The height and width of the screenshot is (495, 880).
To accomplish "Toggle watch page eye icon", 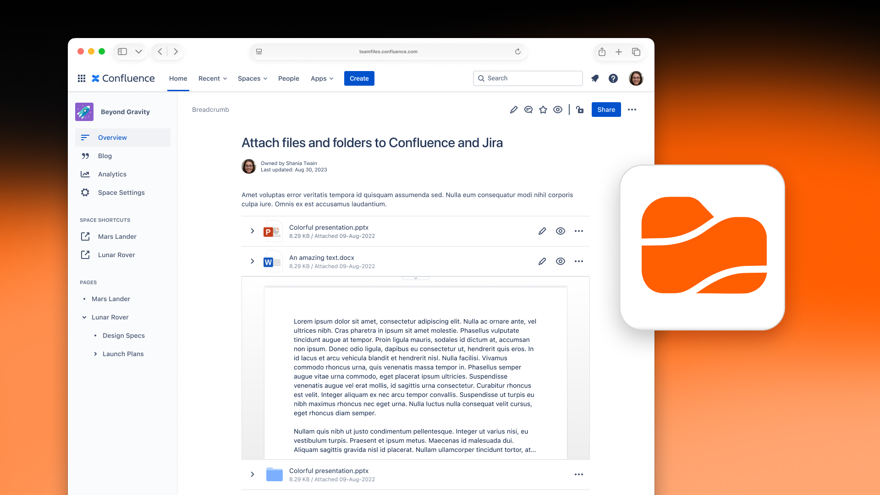I will [558, 110].
